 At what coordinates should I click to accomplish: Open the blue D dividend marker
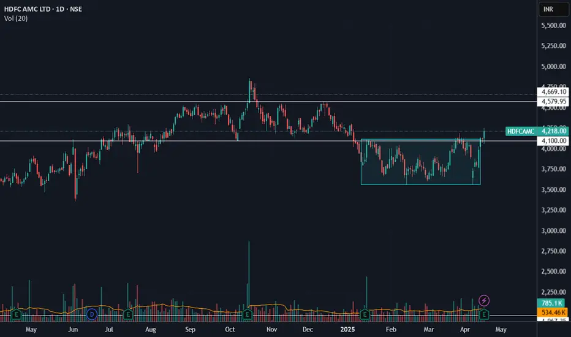92,314
